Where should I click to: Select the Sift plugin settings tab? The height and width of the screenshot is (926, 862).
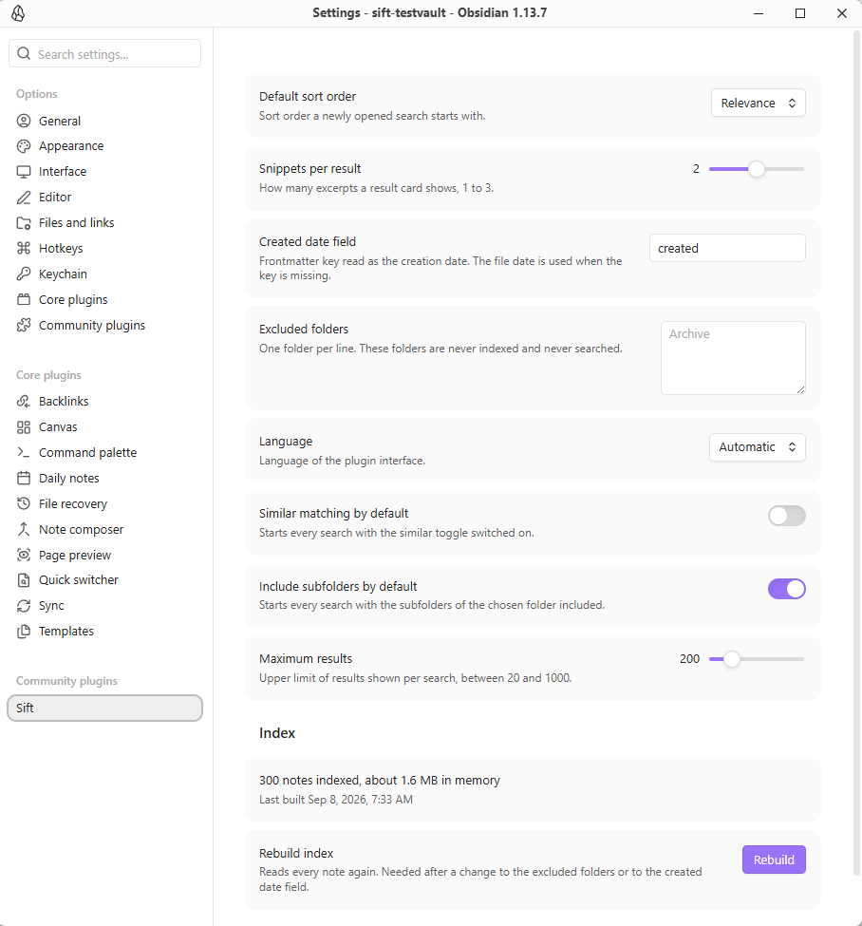pos(105,709)
